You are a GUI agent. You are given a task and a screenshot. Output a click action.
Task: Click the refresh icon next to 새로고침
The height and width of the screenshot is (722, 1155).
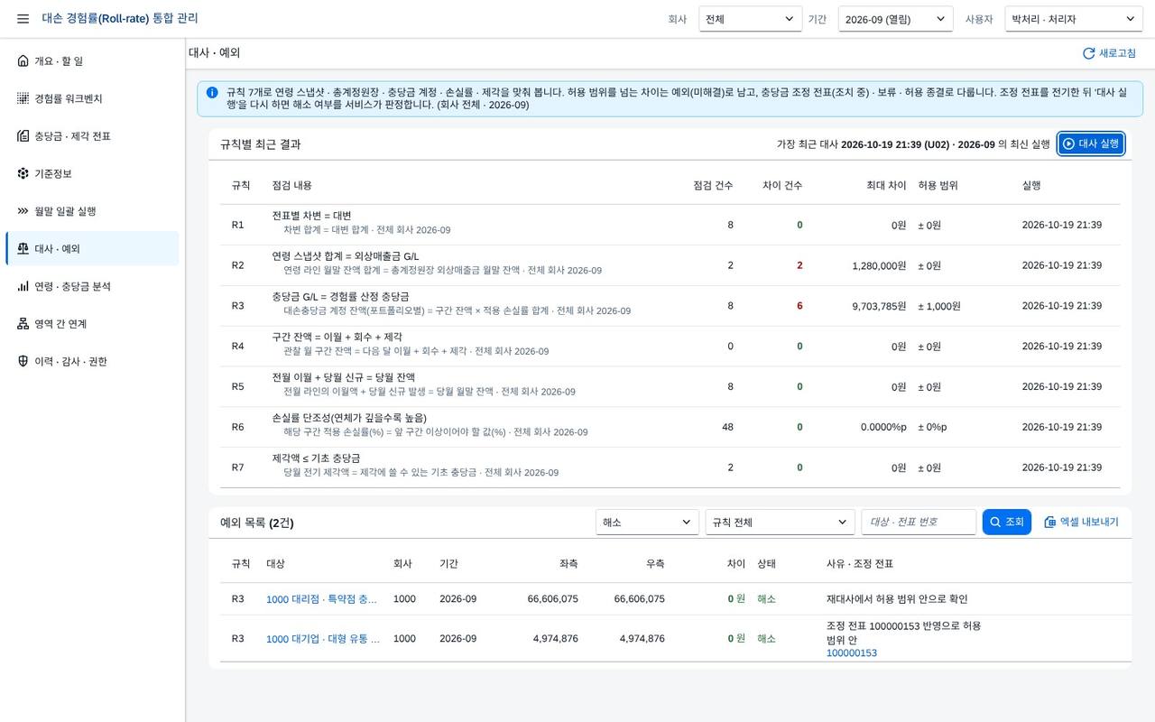1088,53
